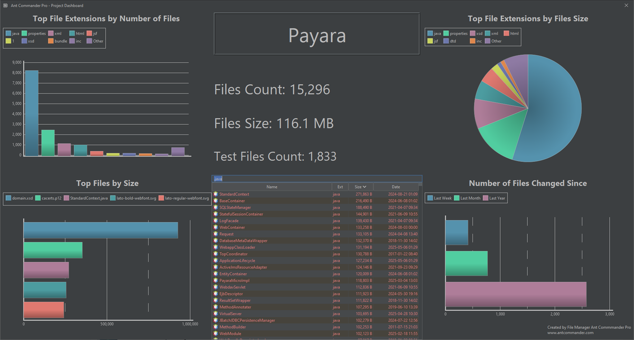Toggle Size column sort direction arrow
Screen dimensions: 634x340
pos(365,187)
